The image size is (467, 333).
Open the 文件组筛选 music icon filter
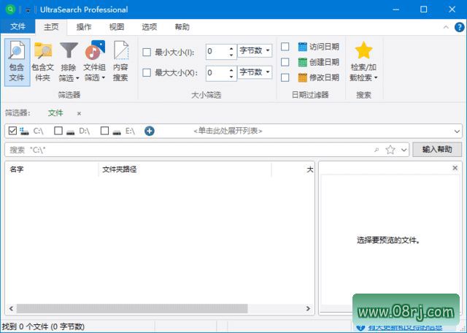(95, 50)
